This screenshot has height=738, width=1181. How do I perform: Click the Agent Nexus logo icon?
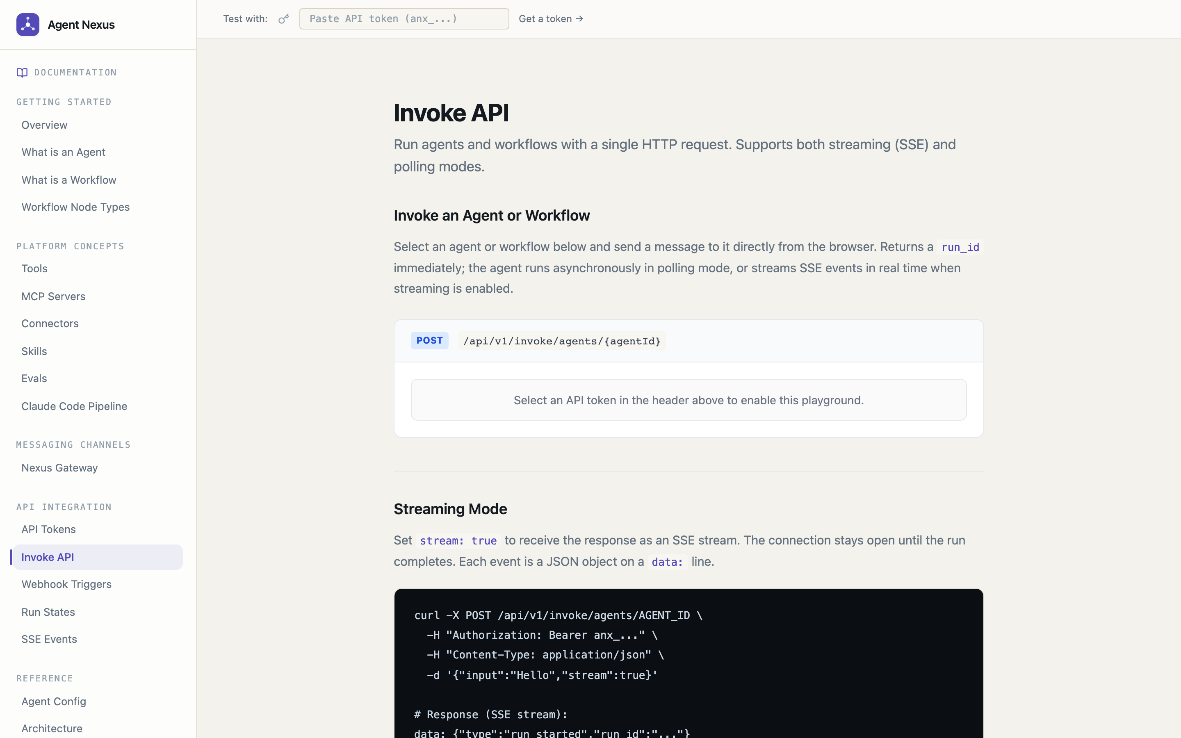[x=28, y=25]
